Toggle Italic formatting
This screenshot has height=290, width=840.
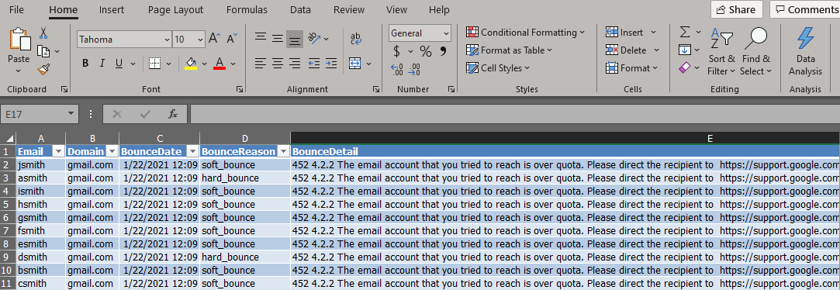tap(102, 64)
